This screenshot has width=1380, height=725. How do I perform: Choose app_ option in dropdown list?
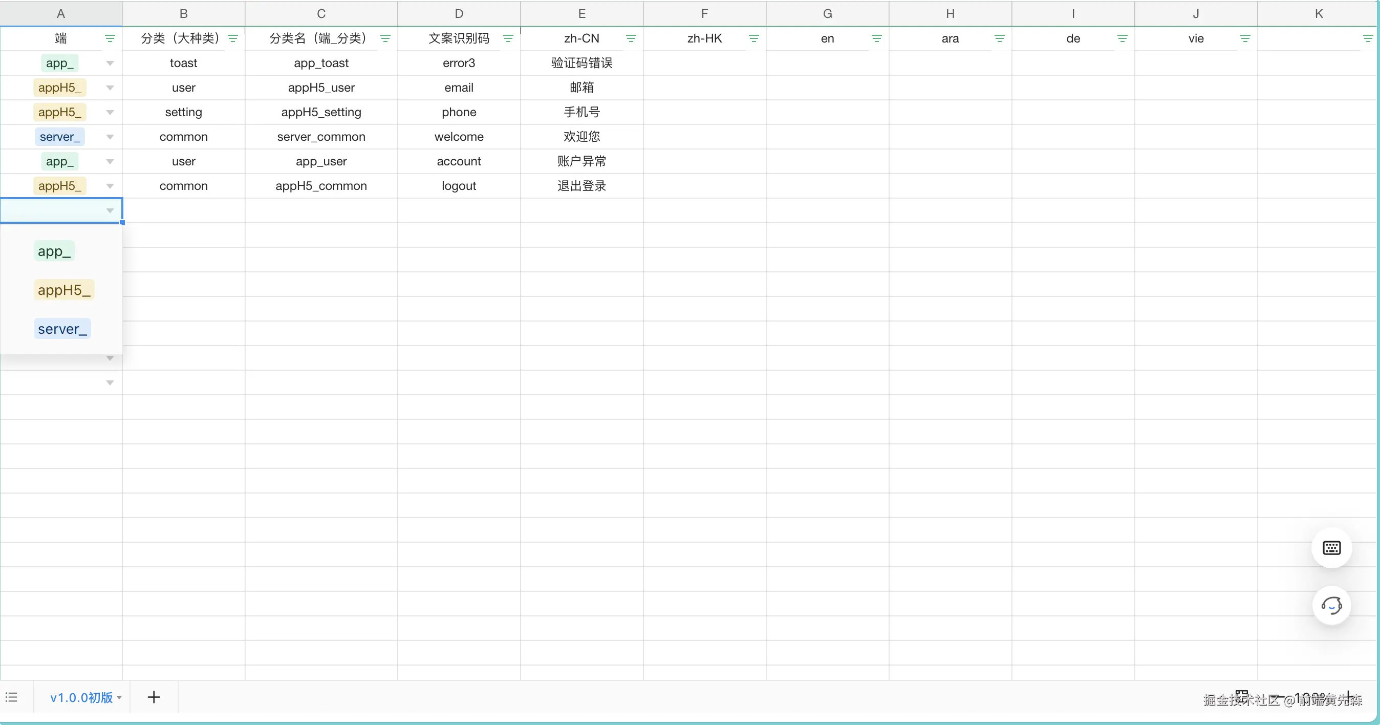pyautogui.click(x=54, y=251)
